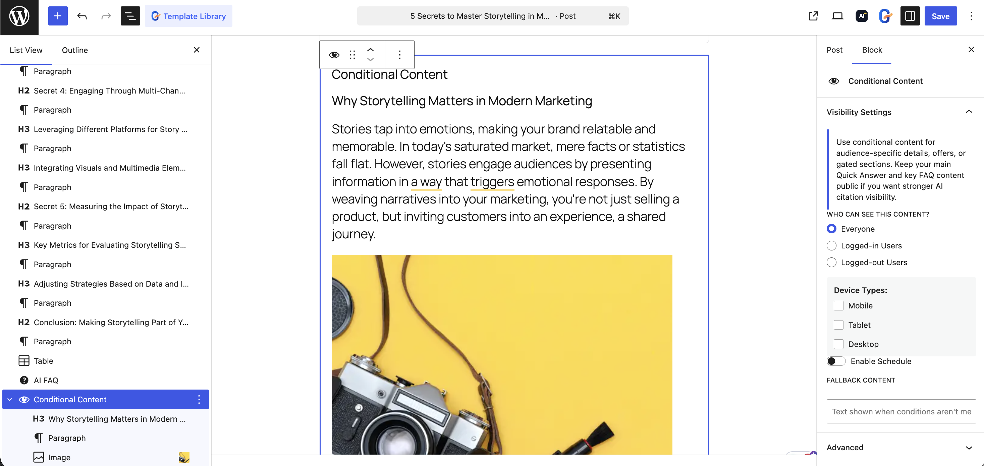Viewport: 984px width, 466px height.
Task: Click the Conditional Content block type eye icon
Action: pyautogui.click(x=334, y=55)
